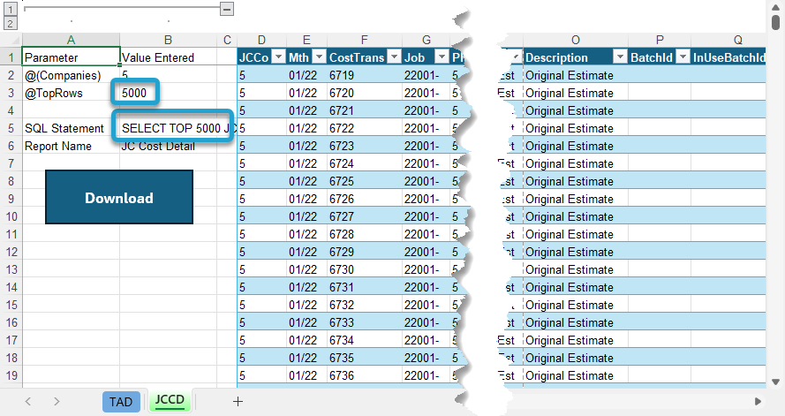Select column O header
785x416 pixels.
coord(576,40)
